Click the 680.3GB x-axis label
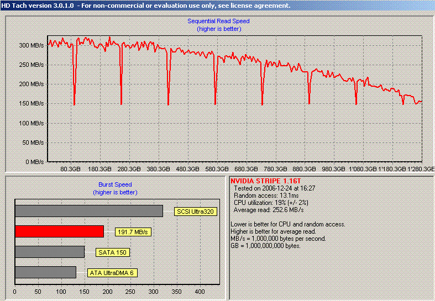 [x=246, y=170]
